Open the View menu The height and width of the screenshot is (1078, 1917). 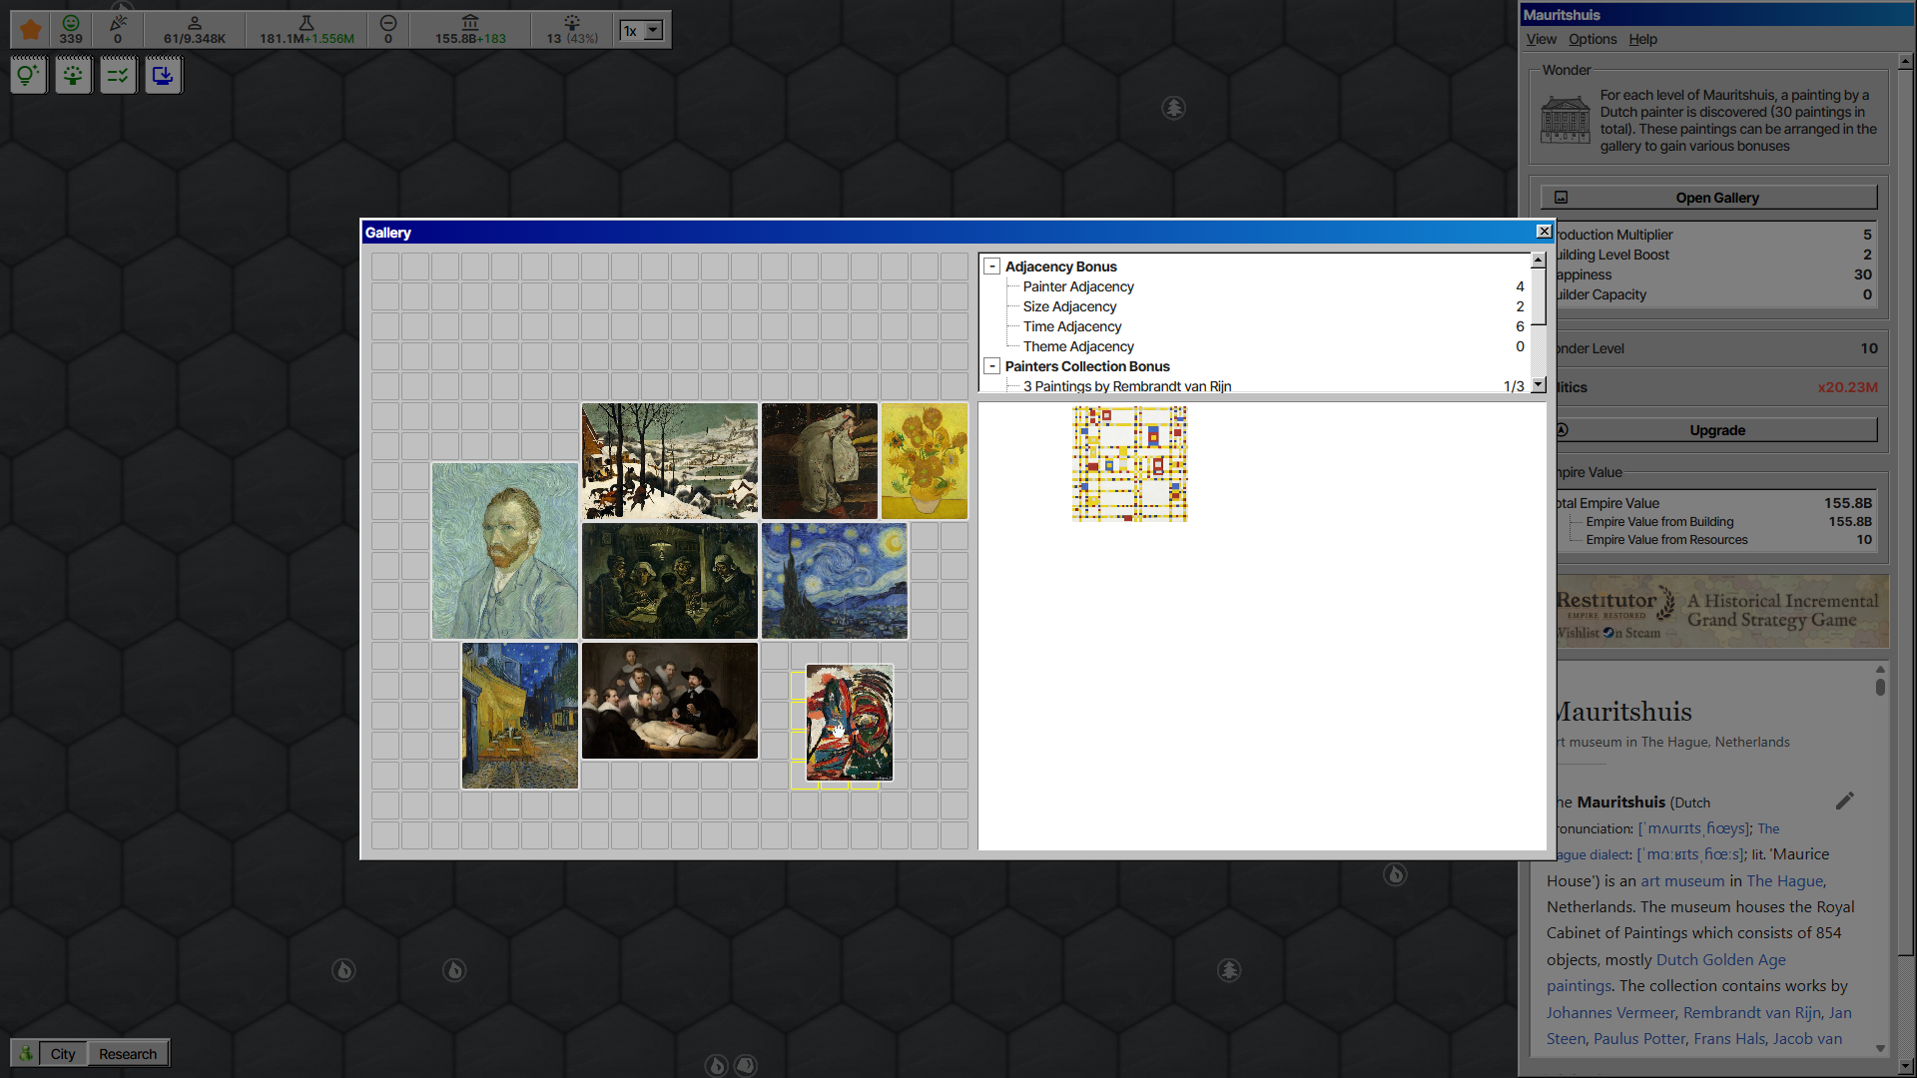point(1541,39)
